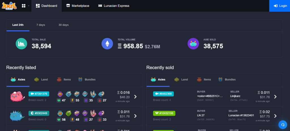Click the #7391376 ID badge
Screen dimensions: 290x131
(x=39, y=94)
